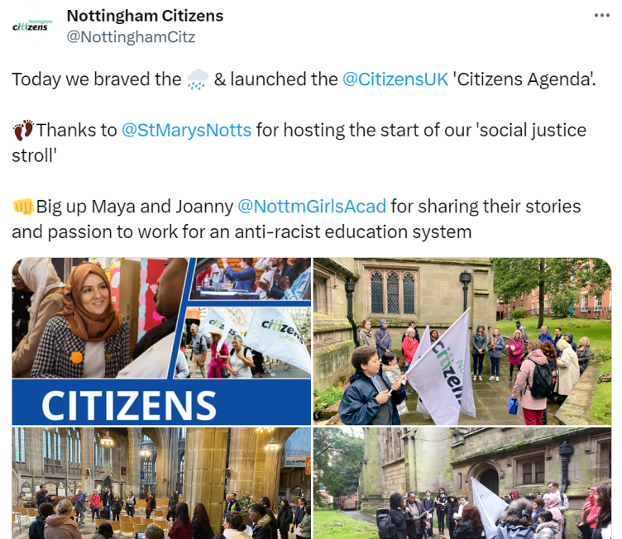Open the CITIZENS banner collage photo

pyautogui.click(x=161, y=341)
